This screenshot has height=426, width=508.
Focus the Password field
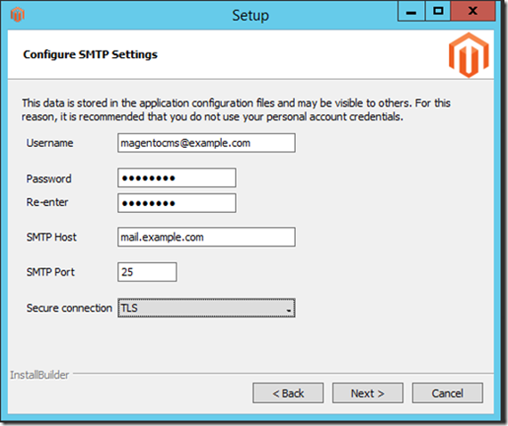click(x=176, y=177)
